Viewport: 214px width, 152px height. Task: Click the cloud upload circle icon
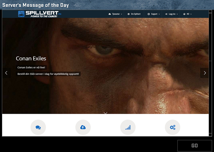point(83,127)
